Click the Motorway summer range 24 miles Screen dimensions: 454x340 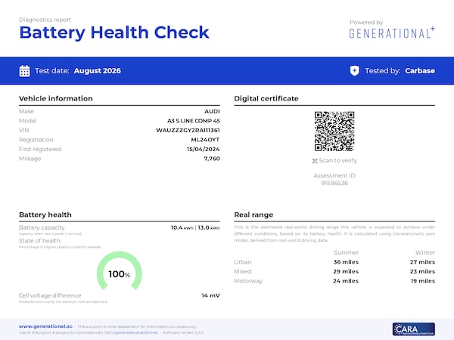pyautogui.click(x=346, y=281)
